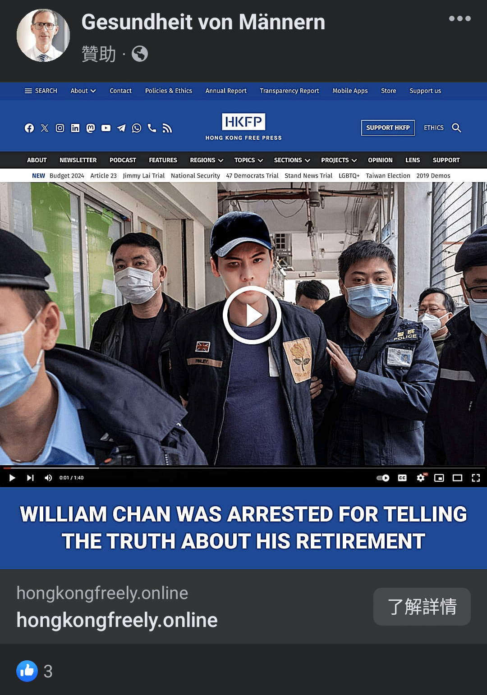Open the YouTube icon in the social row
487x695 pixels.
click(106, 128)
